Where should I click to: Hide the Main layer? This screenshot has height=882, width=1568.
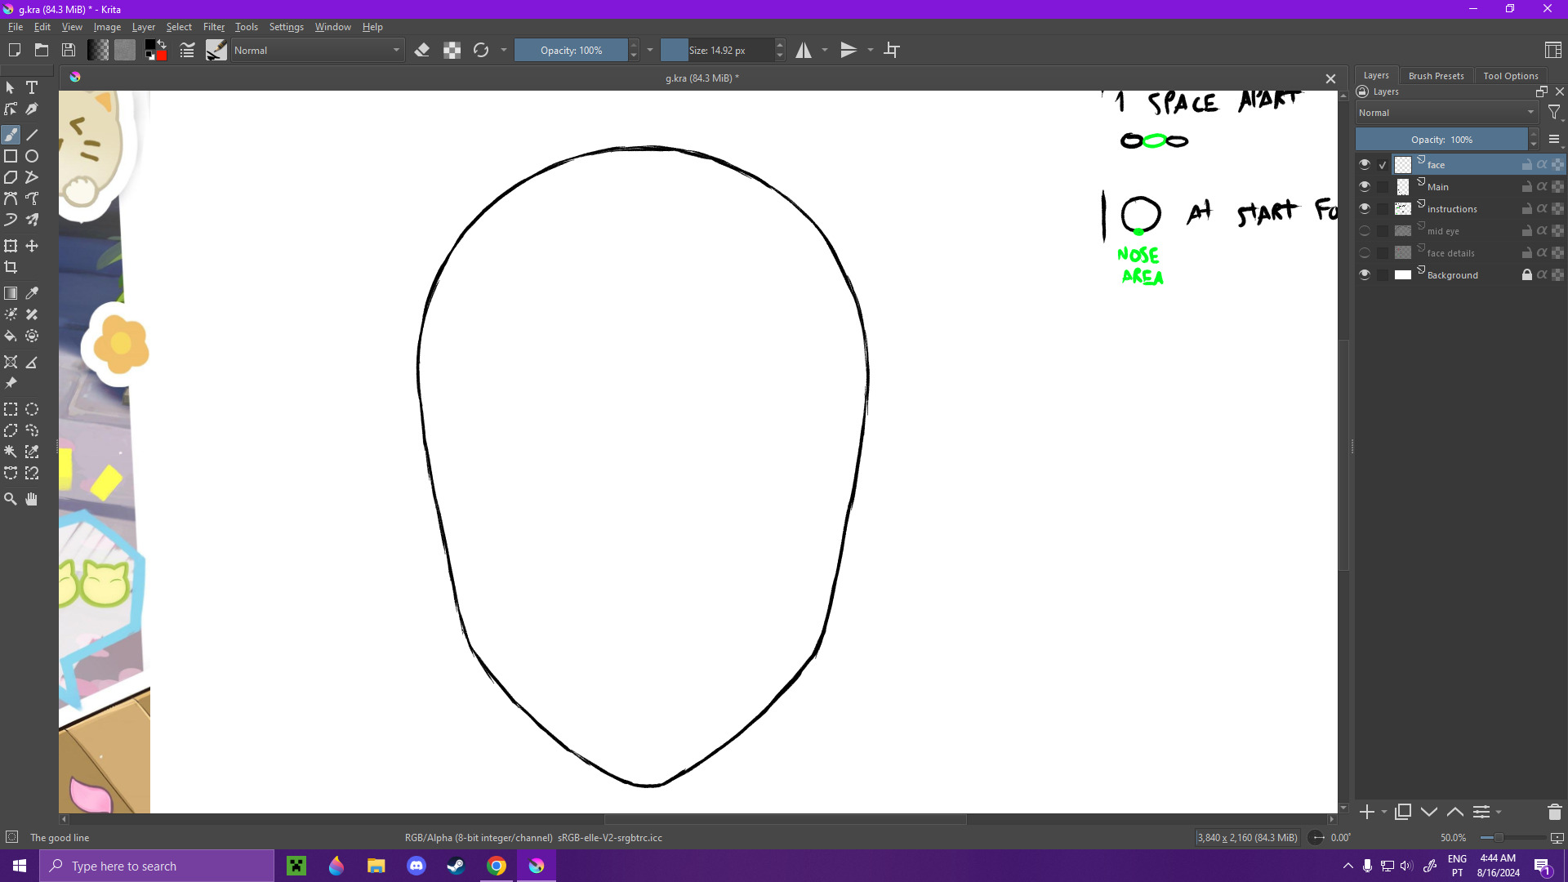click(1364, 187)
